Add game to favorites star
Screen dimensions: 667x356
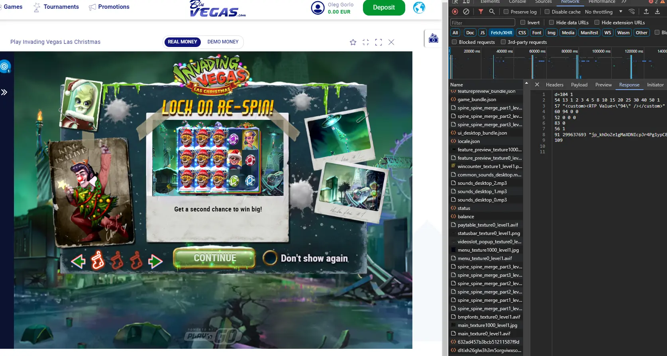tap(353, 42)
